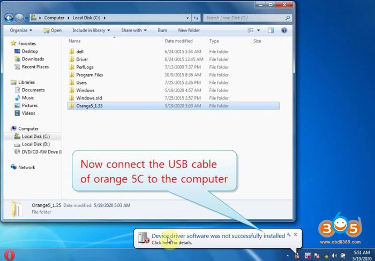Select the Orange5_1.35 folder

(174, 106)
